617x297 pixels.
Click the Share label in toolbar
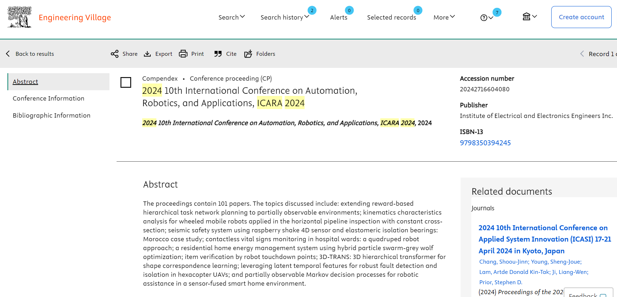click(130, 54)
